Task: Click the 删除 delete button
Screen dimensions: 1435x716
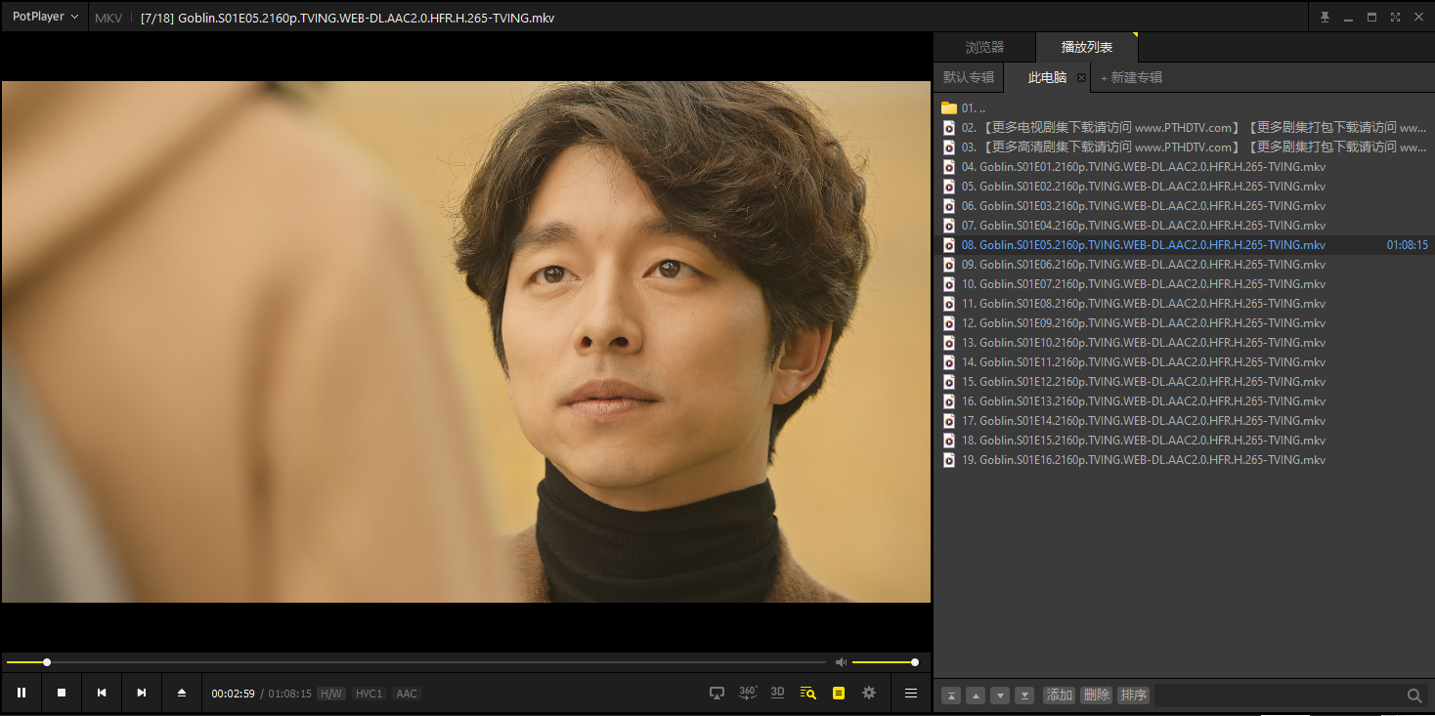Action: pos(1097,695)
